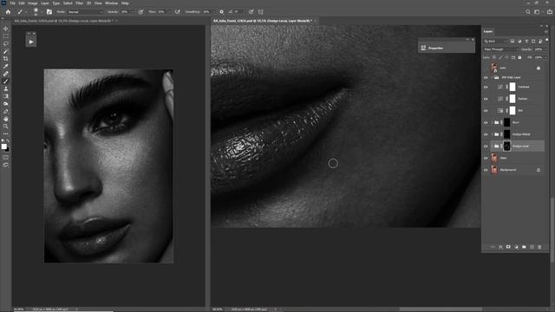Swap foreground and background colors
Screen dimensions: 555x312
pyautogui.click(x=8, y=141)
